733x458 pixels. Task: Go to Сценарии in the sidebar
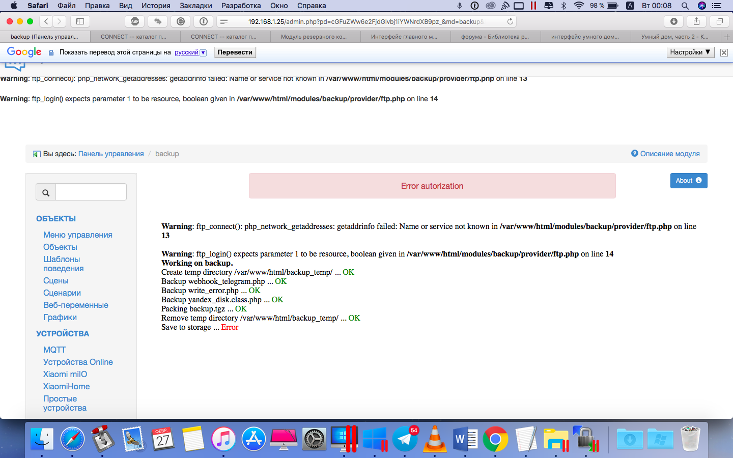[x=62, y=293]
